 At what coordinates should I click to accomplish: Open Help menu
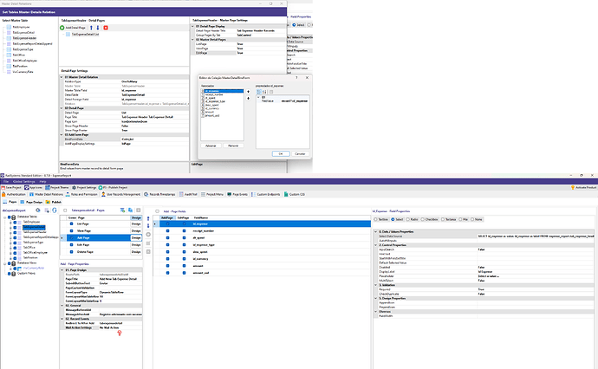(x=42, y=181)
